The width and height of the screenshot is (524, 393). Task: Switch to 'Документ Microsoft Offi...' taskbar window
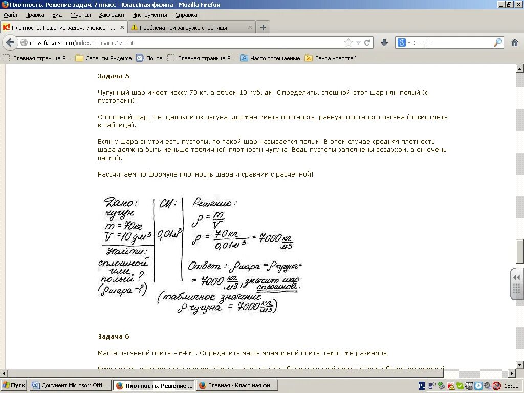pos(70,385)
